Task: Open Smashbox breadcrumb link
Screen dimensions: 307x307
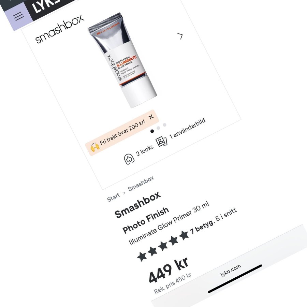Action: click(x=141, y=184)
